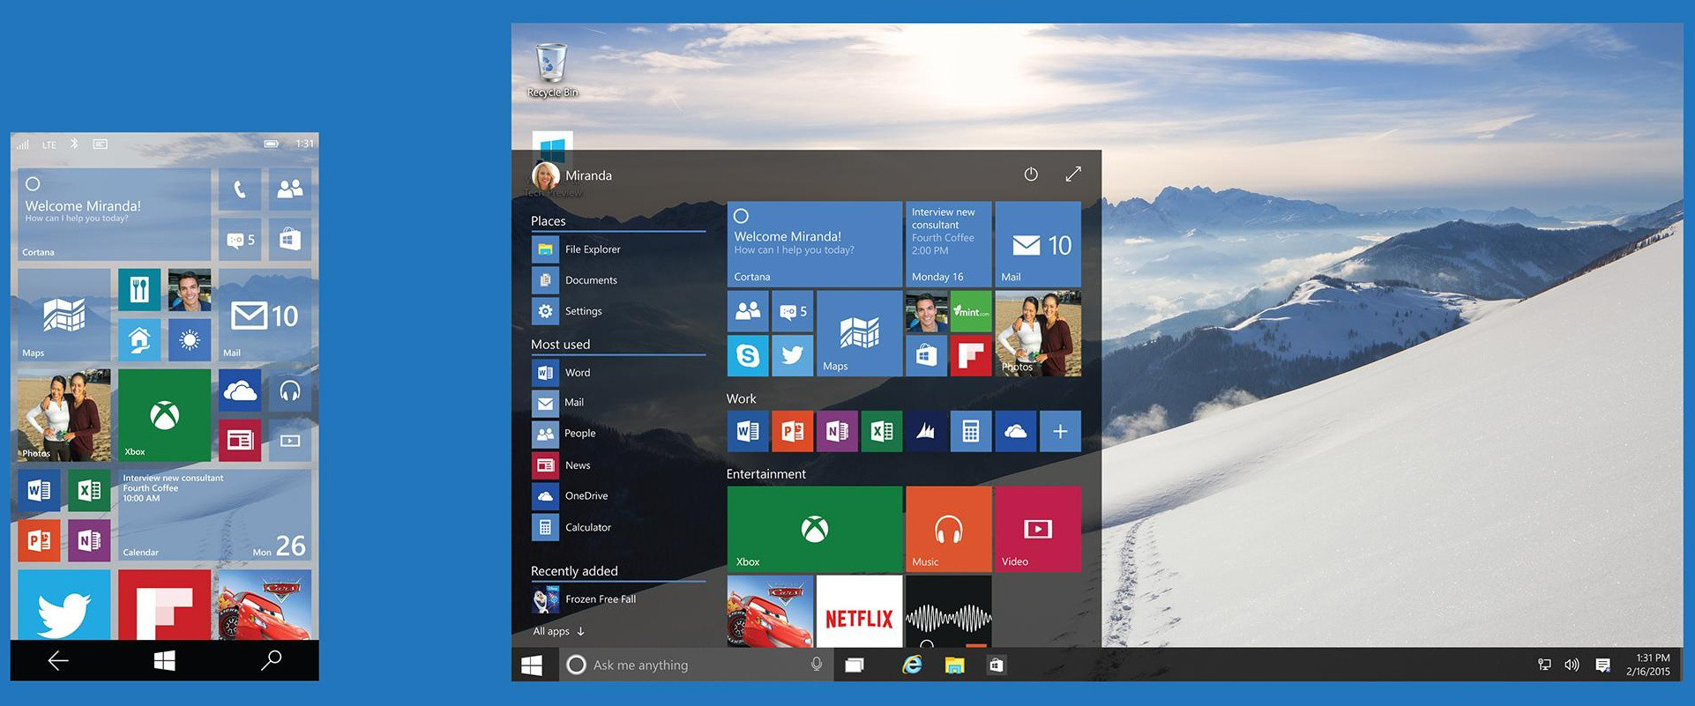Open the Twitter tile in desktop Start menu
The height and width of the screenshot is (706, 1695).
pyautogui.click(x=792, y=355)
